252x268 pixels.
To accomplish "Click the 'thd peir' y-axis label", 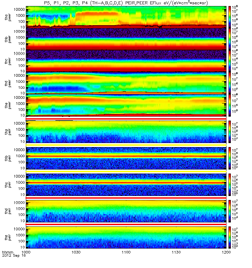I will [8, 211].
